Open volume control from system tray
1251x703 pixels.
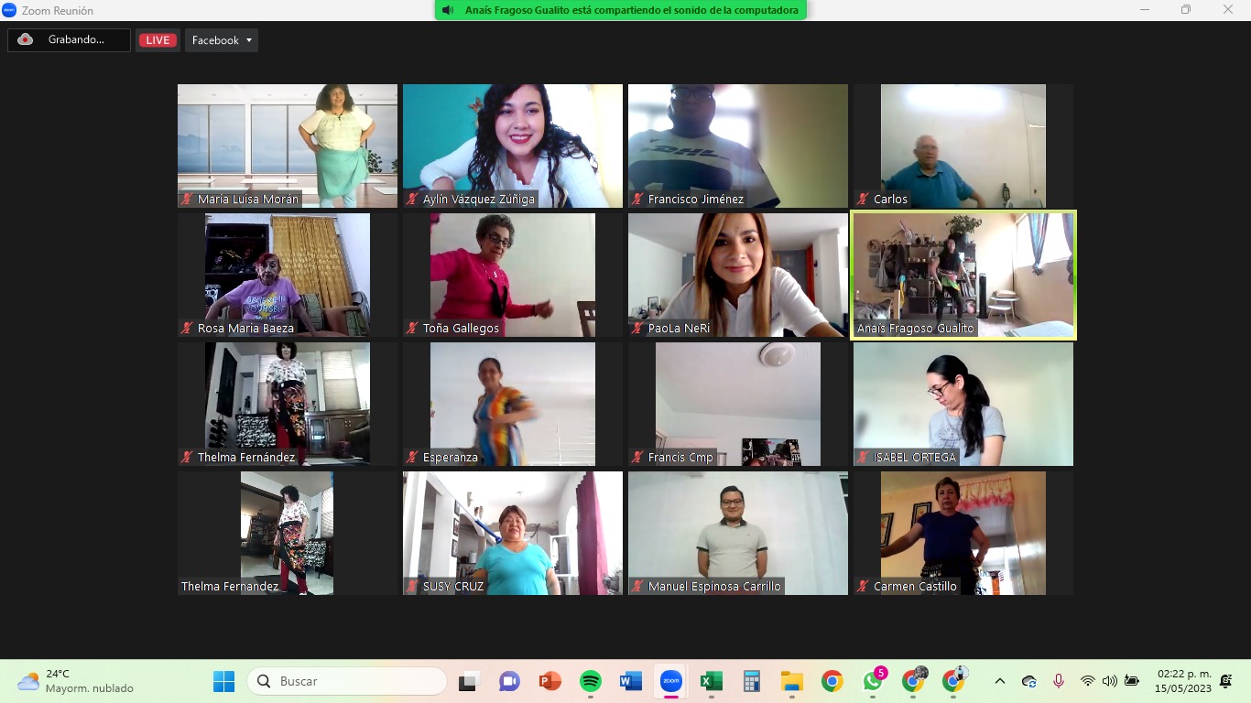1110,681
